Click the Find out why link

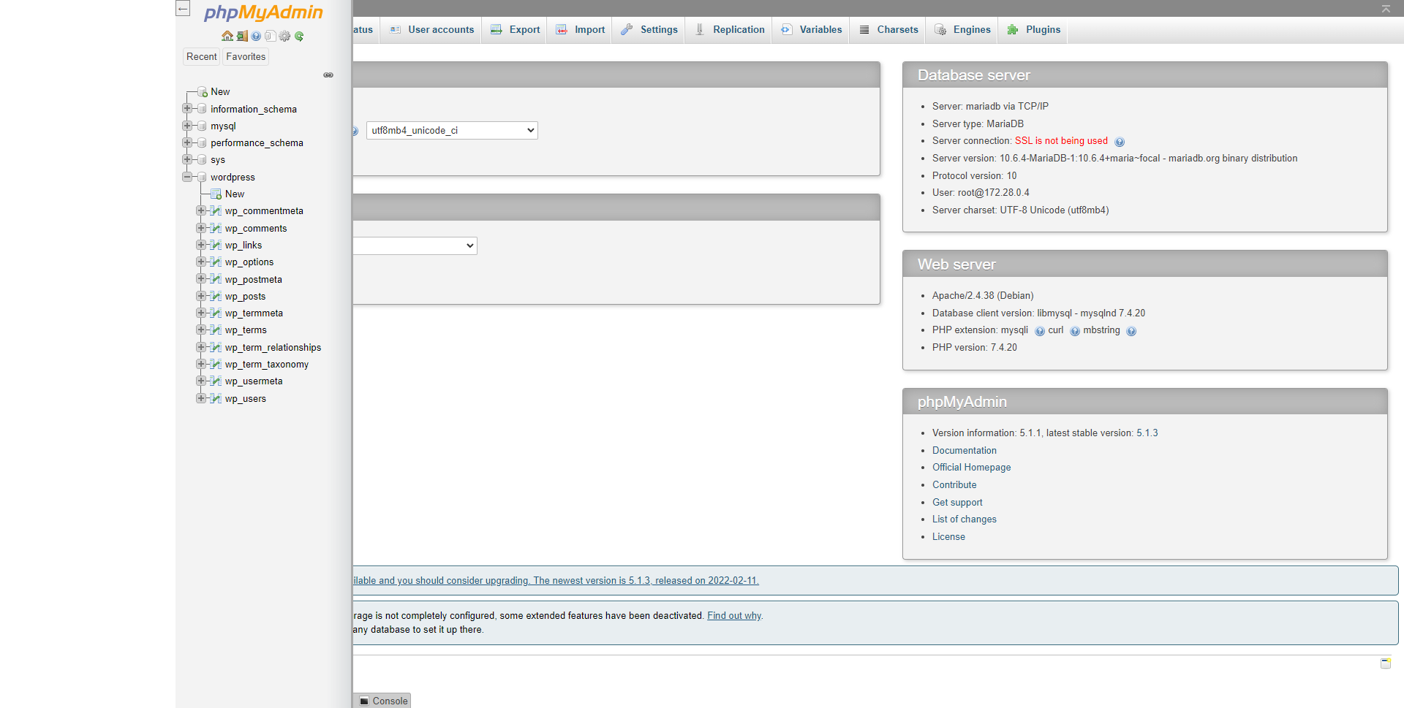[x=734, y=616]
